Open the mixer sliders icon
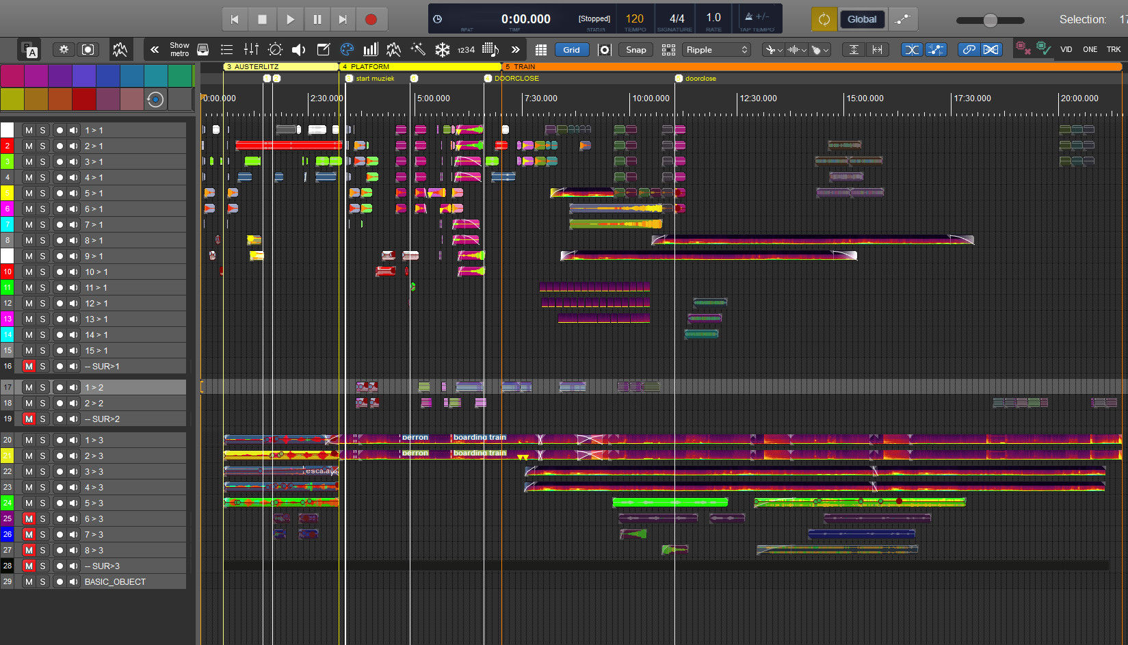The height and width of the screenshot is (645, 1128). coord(251,49)
